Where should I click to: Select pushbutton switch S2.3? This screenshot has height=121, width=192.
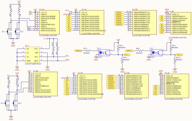pos(17,31)
